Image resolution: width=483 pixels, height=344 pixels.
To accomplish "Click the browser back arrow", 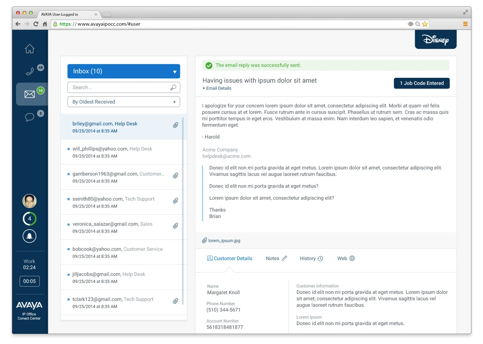I will tap(18, 24).
